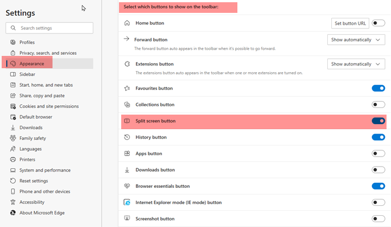Click the Extensions button puzzle icon
Image resolution: width=391 pixels, height=227 pixels.
click(127, 64)
